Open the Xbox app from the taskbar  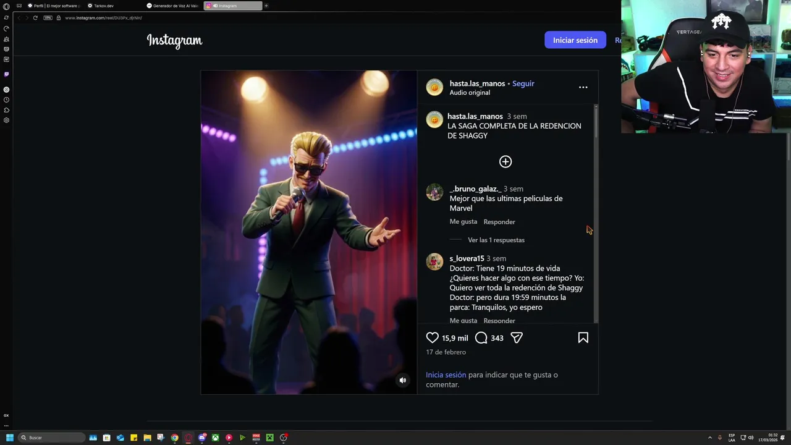pos(215,438)
